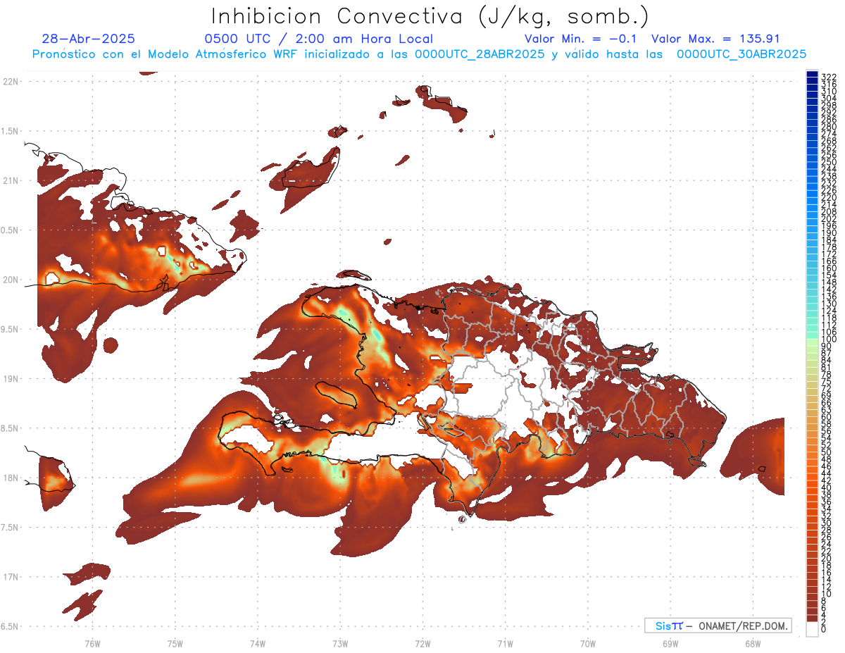The width and height of the screenshot is (845, 653).
Task: Click the "10" color bar label
Action: (826, 593)
